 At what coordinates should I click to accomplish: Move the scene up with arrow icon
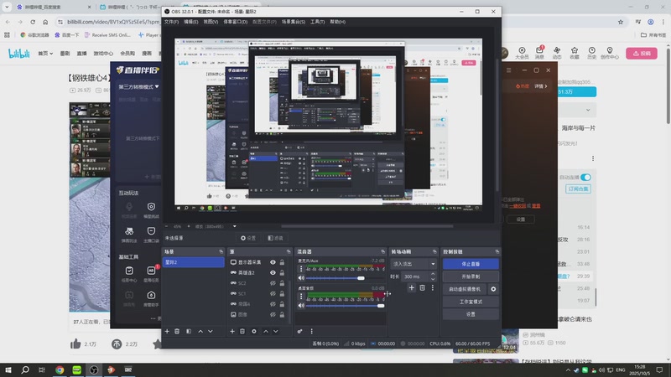coord(200,331)
